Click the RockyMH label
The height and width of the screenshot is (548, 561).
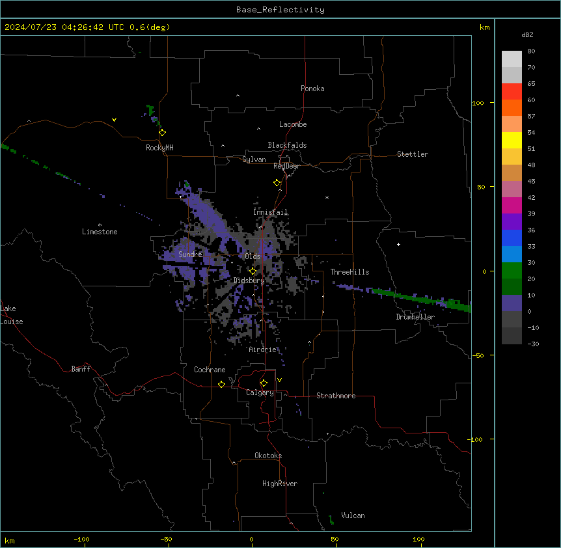click(159, 148)
